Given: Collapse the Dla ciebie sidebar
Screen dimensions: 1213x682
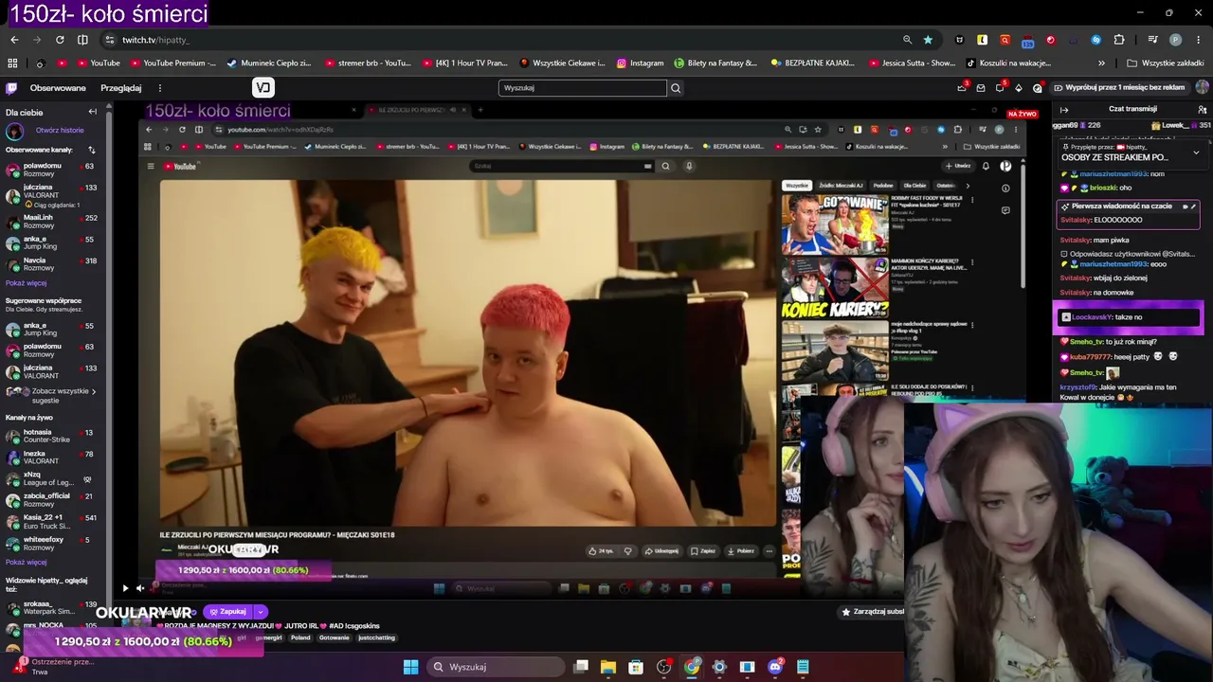Looking at the screenshot, I should (x=92, y=112).
